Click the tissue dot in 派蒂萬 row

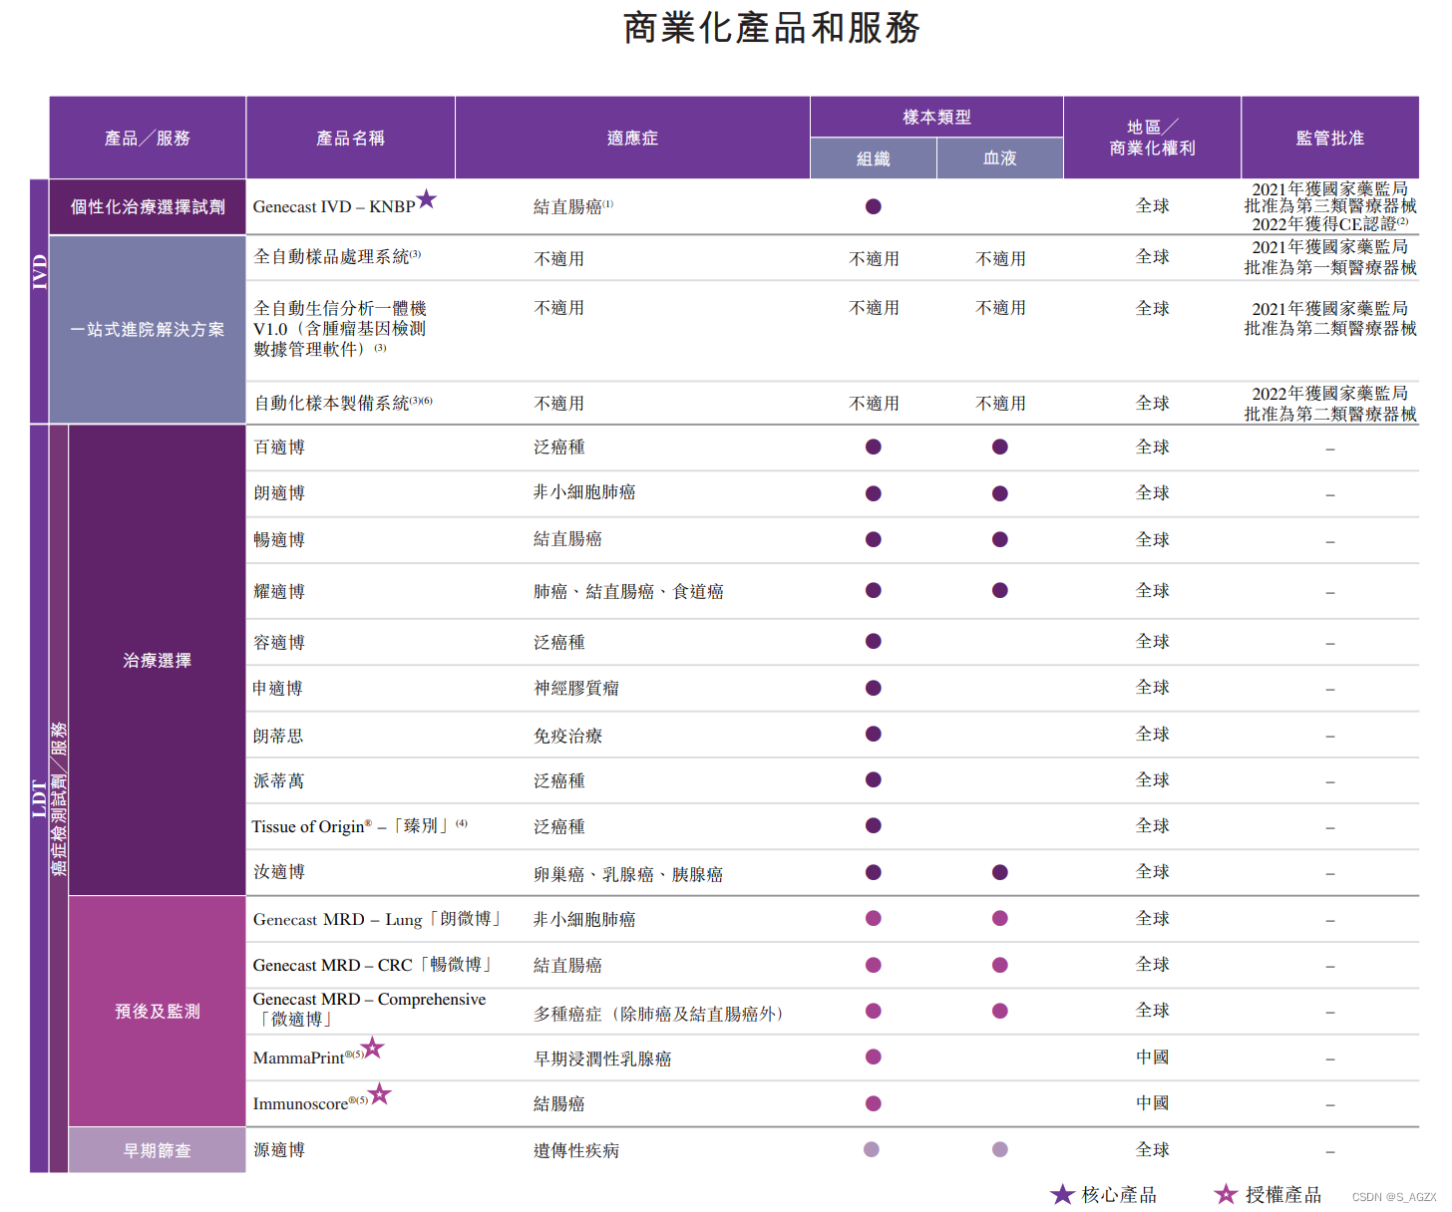coord(874,779)
